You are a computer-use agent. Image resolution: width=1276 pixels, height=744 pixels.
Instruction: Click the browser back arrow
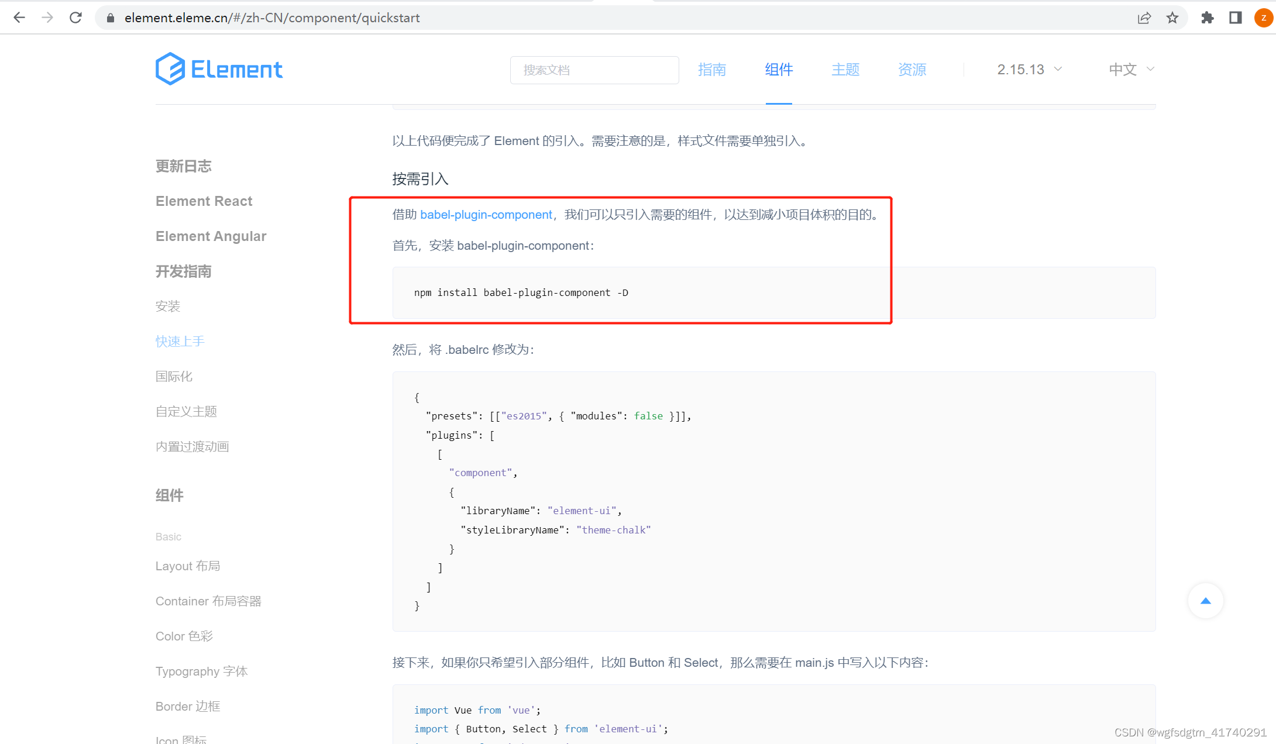tap(19, 18)
